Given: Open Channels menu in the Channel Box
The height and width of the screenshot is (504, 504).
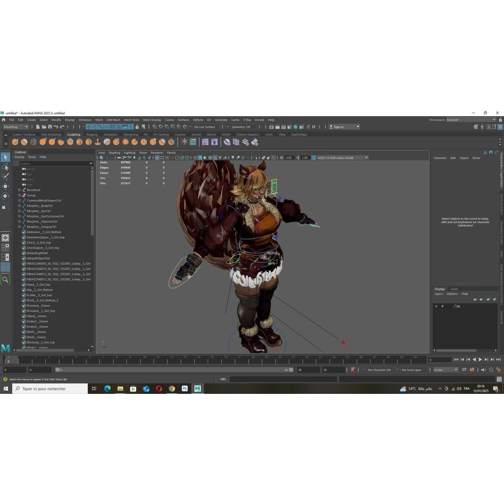Looking at the screenshot, I should tap(440, 158).
